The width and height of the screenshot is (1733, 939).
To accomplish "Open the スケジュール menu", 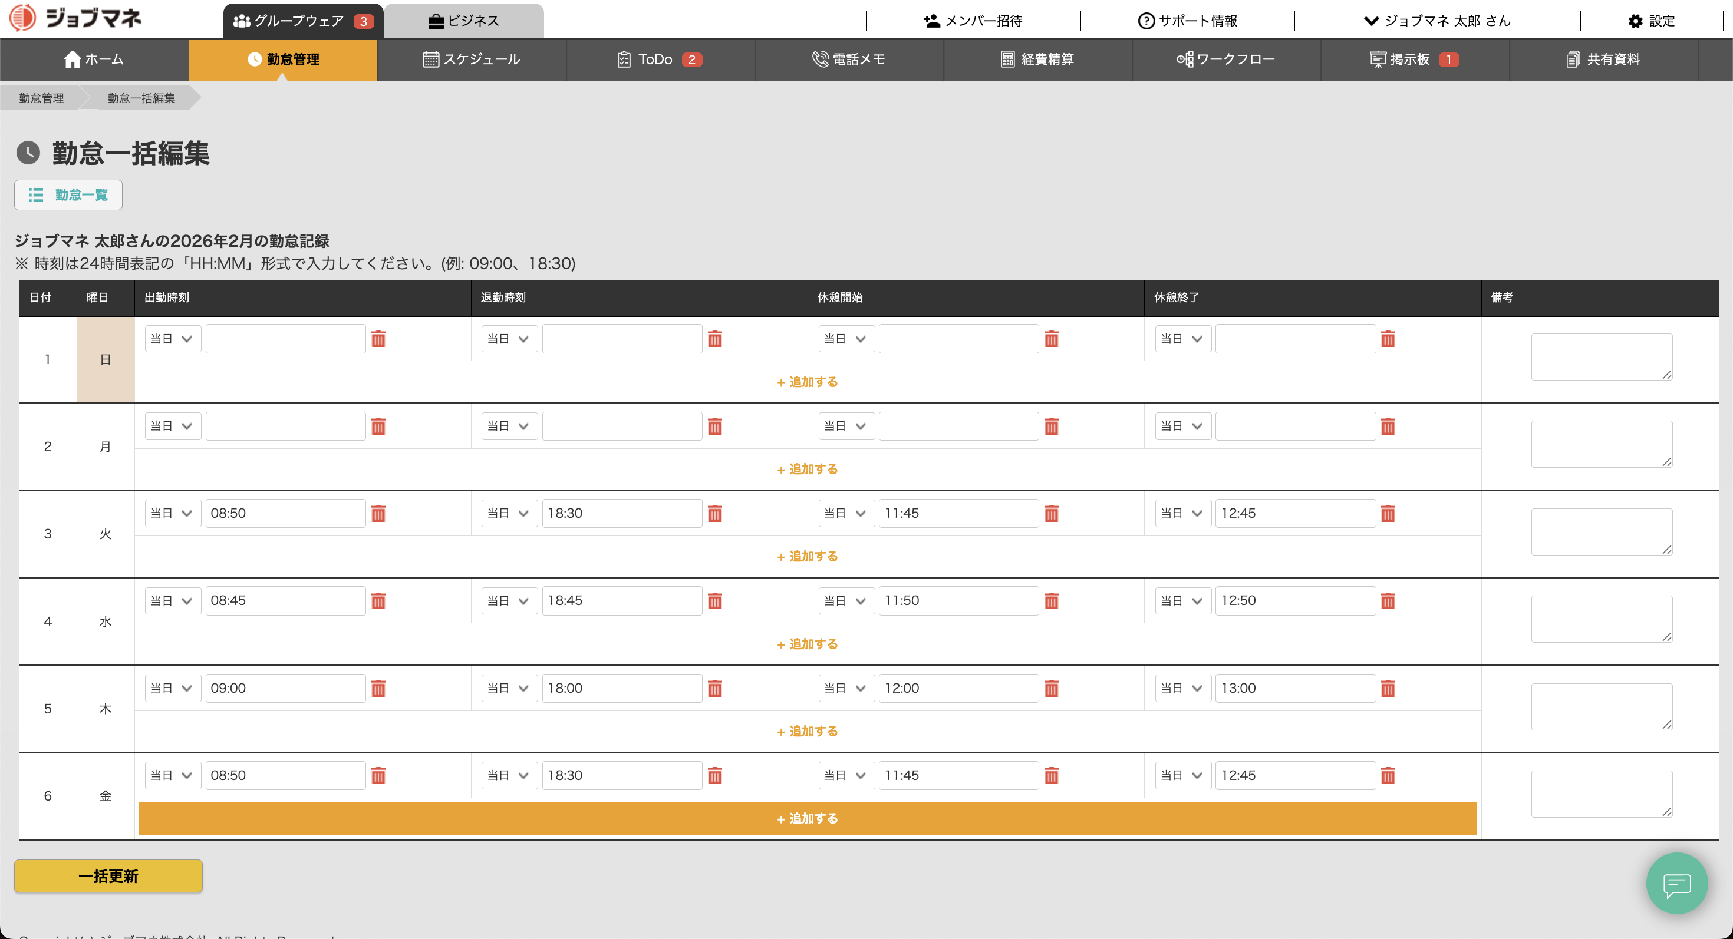I will tap(471, 59).
